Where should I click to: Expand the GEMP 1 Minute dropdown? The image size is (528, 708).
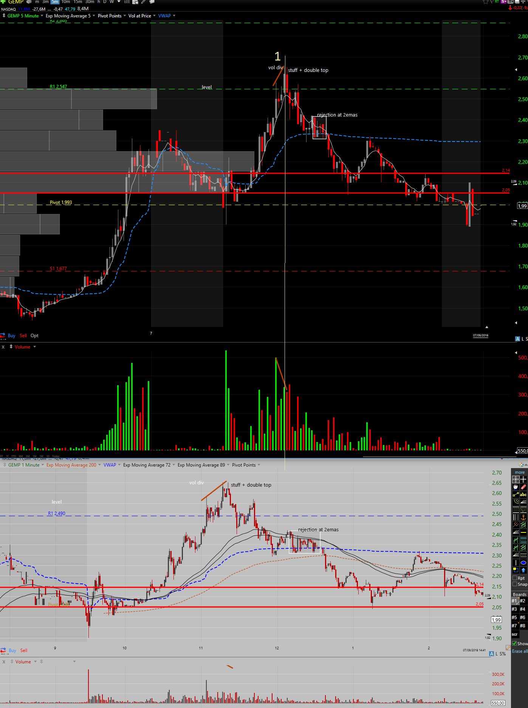click(x=43, y=465)
